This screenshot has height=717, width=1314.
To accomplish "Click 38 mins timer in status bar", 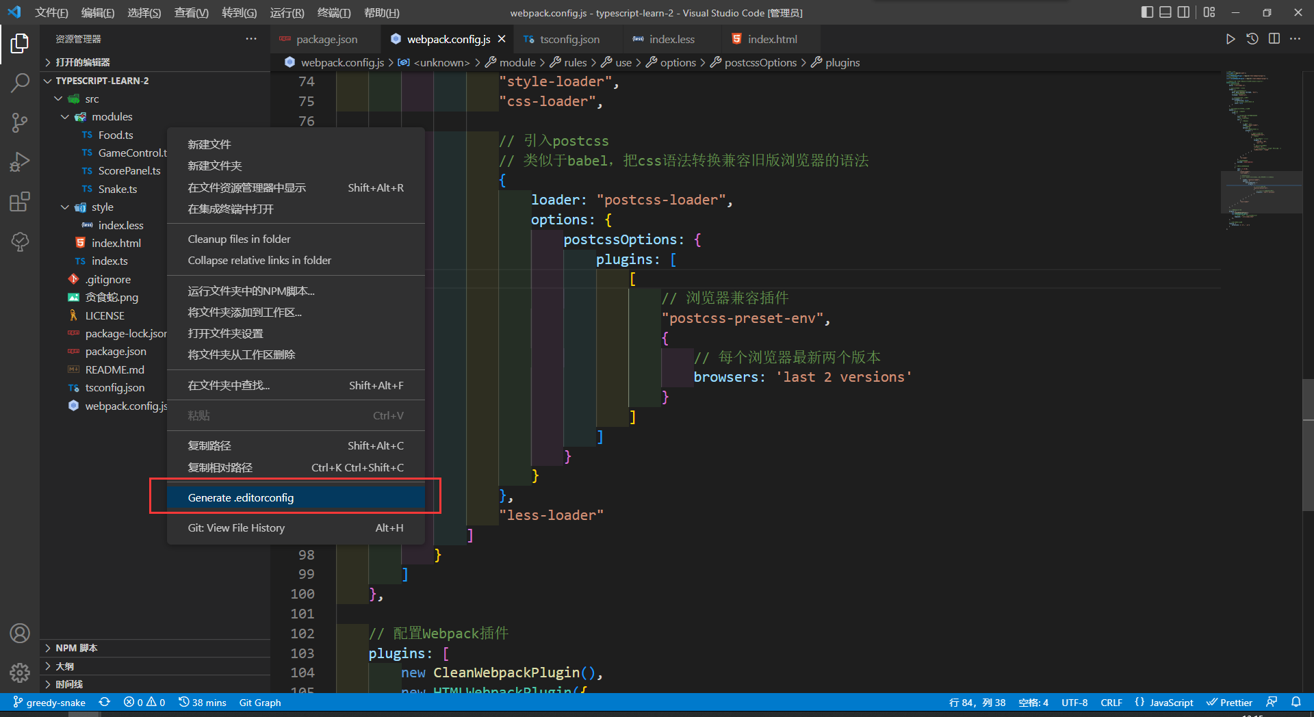I will coord(203,703).
